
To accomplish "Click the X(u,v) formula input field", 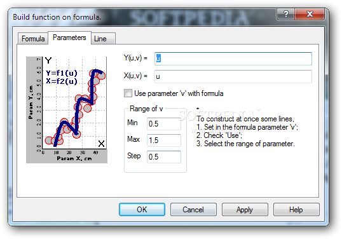I will pos(233,76).
